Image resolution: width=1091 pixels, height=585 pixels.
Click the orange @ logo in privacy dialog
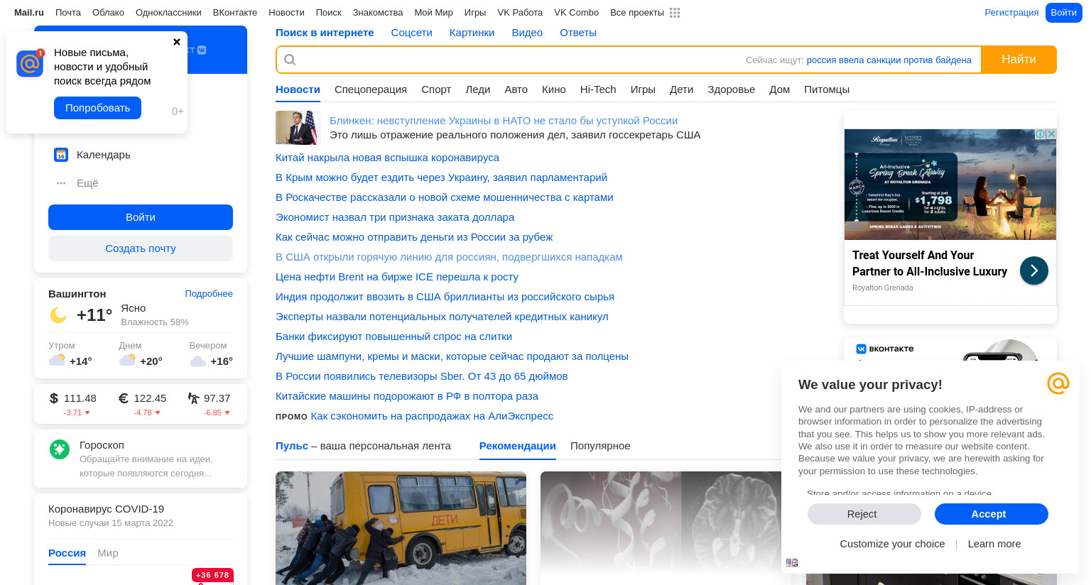(1058, 383)
